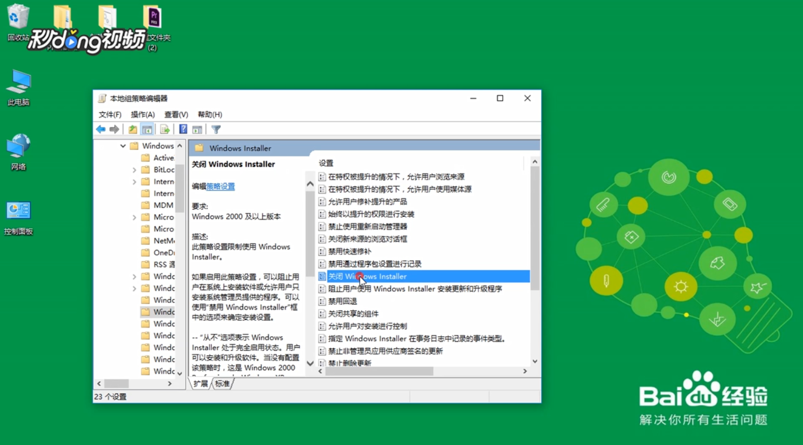Screen dimensions: 803x445
Task: Expand the first Micro tree node
Action: (x=134, y=218)
